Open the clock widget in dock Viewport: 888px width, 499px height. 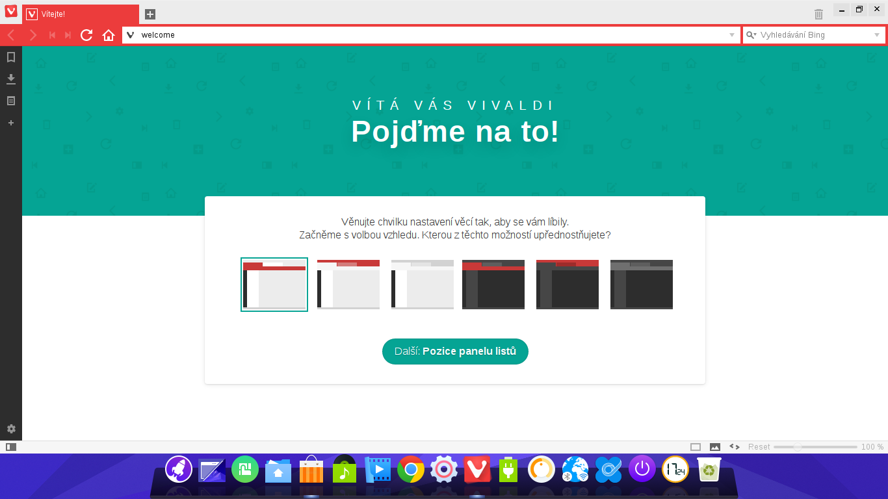pyautogui.click(x=675, y=469)
